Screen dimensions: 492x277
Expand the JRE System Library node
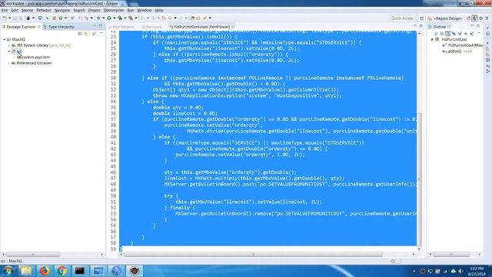click(9, 45)
